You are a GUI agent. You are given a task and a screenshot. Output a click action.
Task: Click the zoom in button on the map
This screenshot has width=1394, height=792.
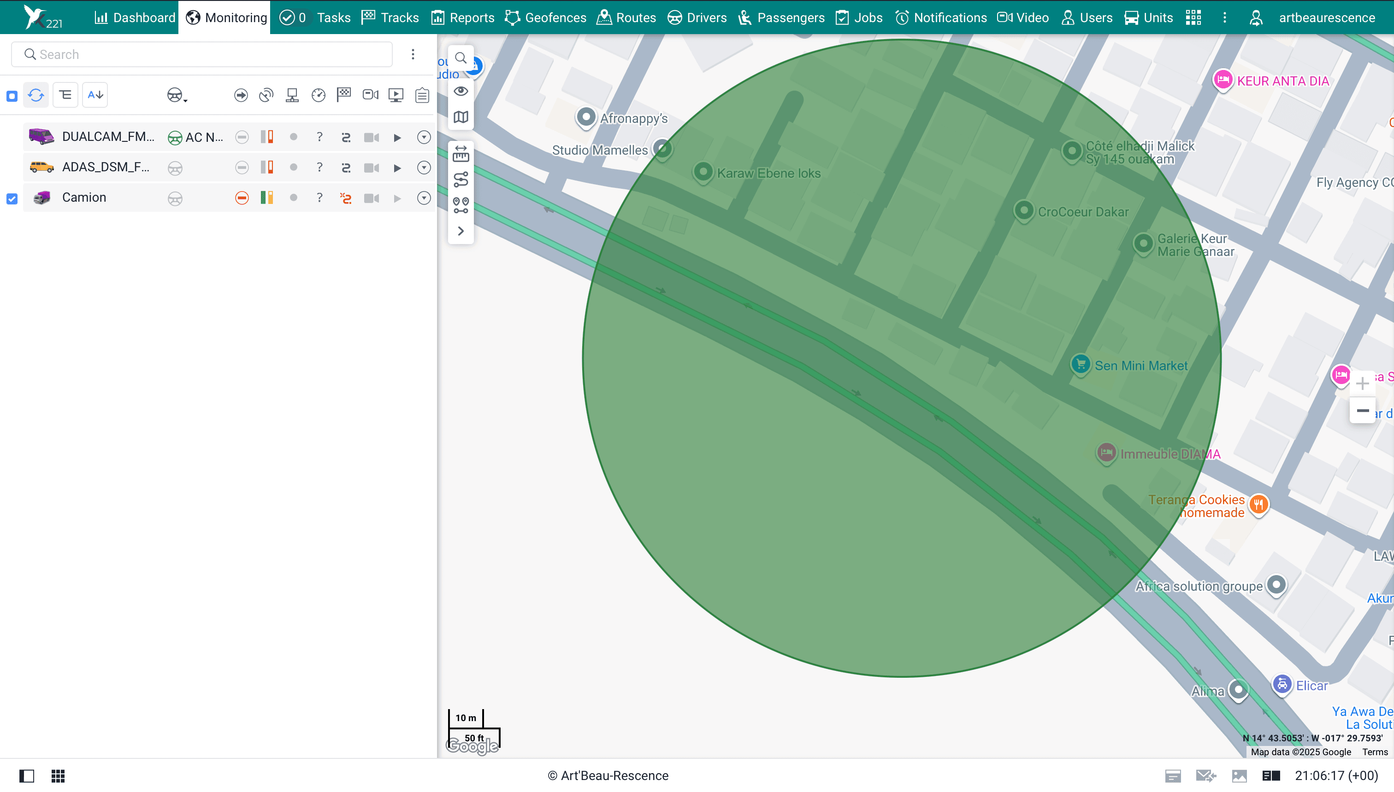[x=1363, y=383]
